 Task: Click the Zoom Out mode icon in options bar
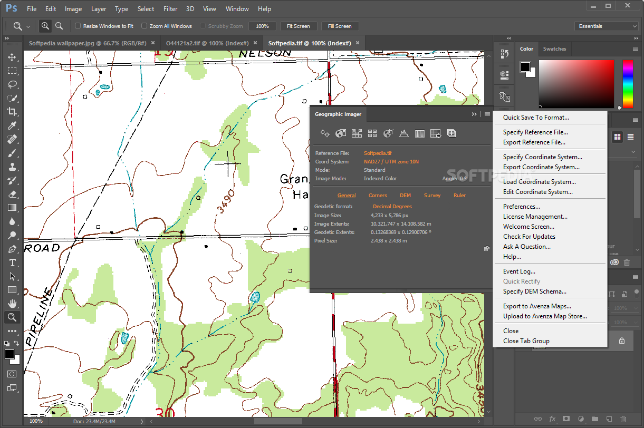[59, 26]
